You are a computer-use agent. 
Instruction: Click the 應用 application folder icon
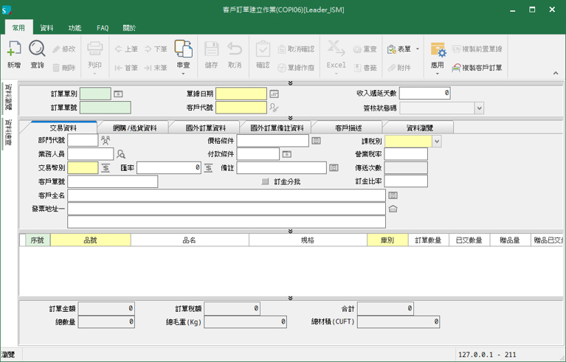(x=438, y=50)
